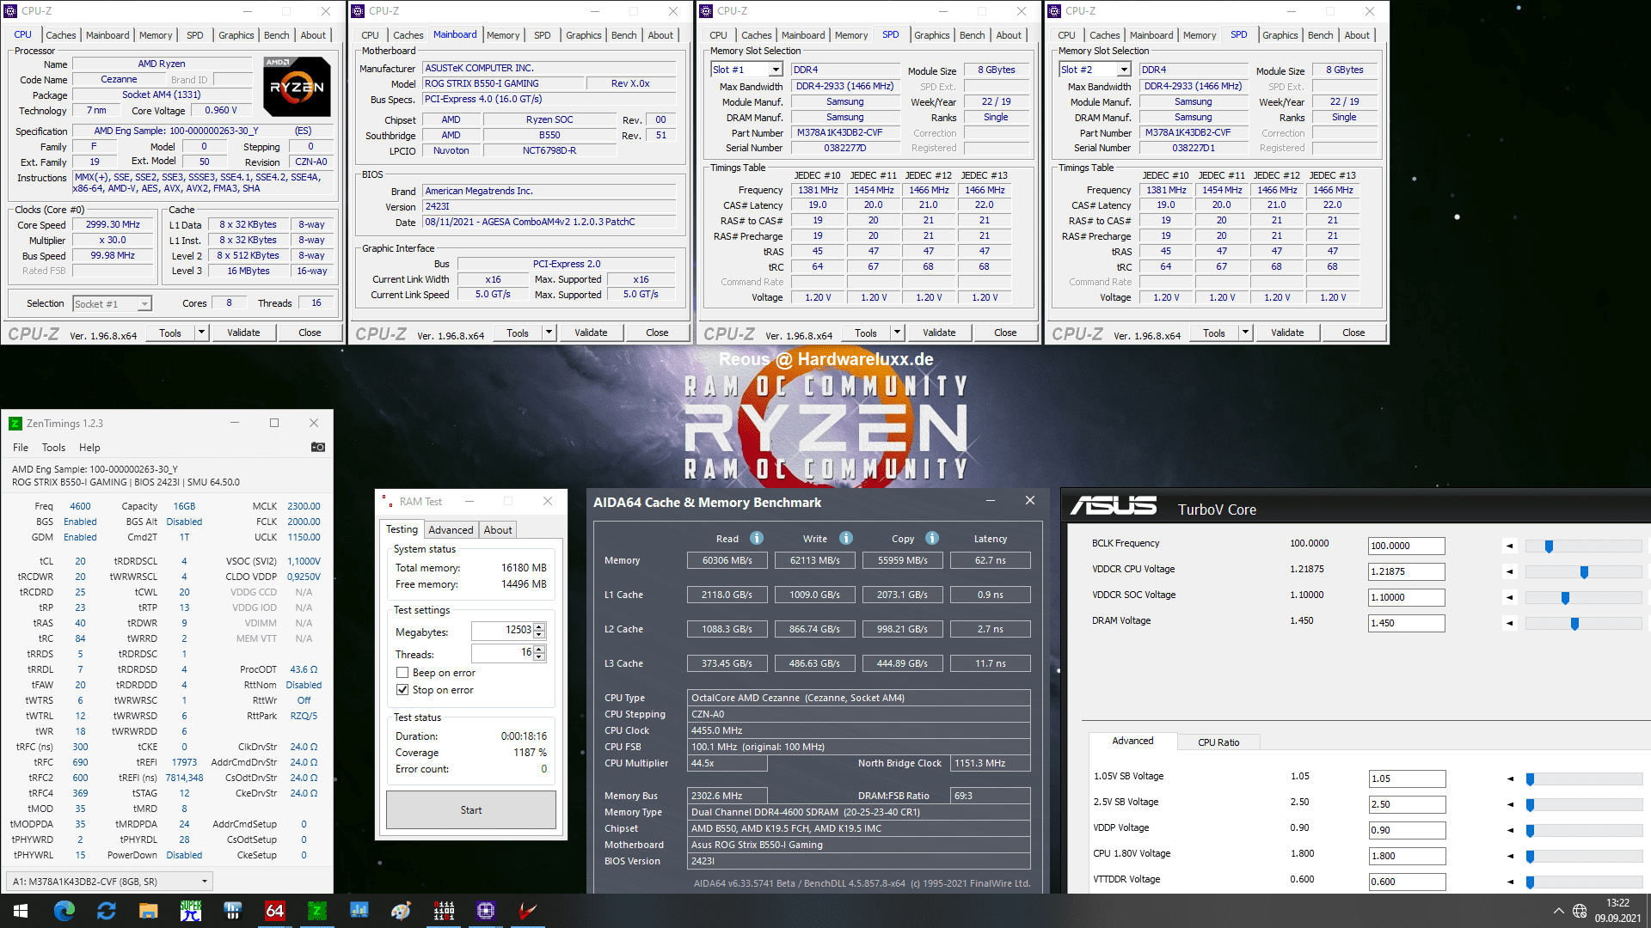Image resolution: width=1651 pixels, height=928 pixels.
Task: Open Microsoft Edge from the taskbar
Action: [64, 911]
